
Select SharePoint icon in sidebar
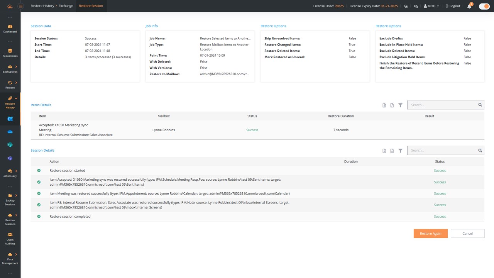[10, 145]
